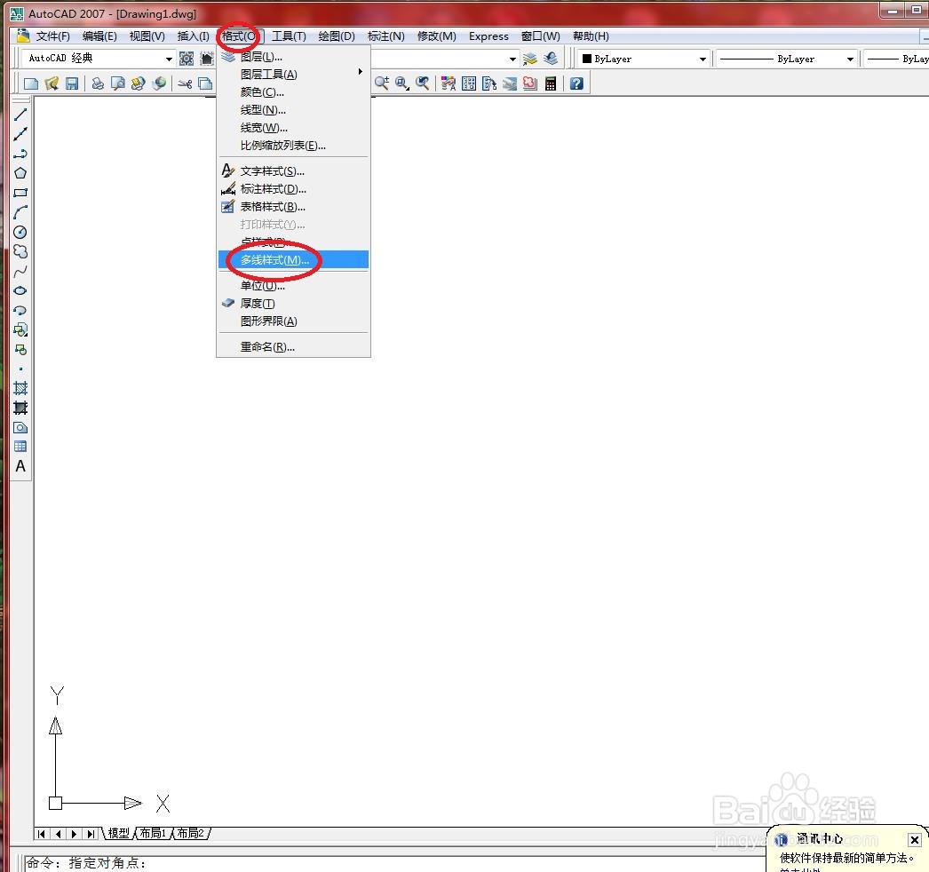Click the Plot printer icon
Screen dimensions: 929x872
(98, 83)
